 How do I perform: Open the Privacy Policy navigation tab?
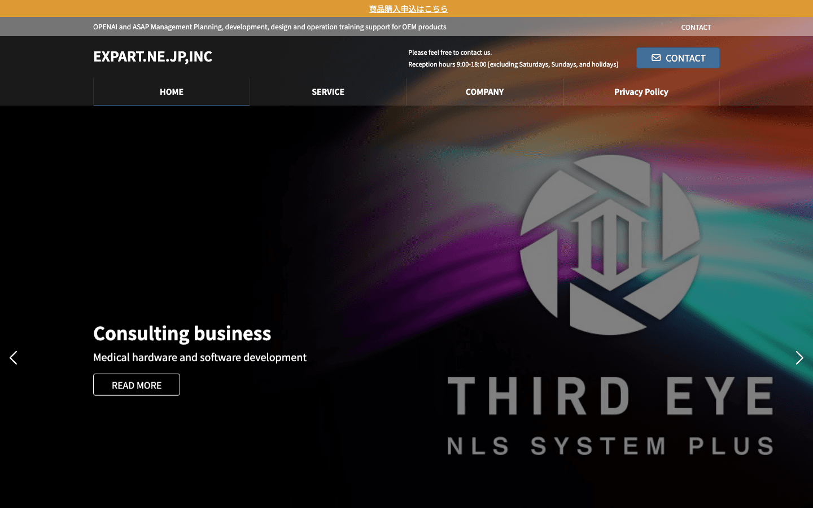click(641, 91)
